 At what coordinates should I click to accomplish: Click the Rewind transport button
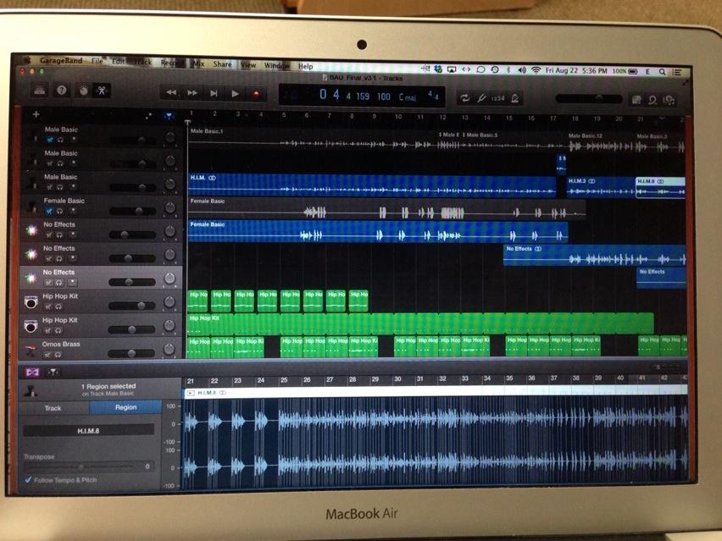pyautogui.click(x=171, y=93)
